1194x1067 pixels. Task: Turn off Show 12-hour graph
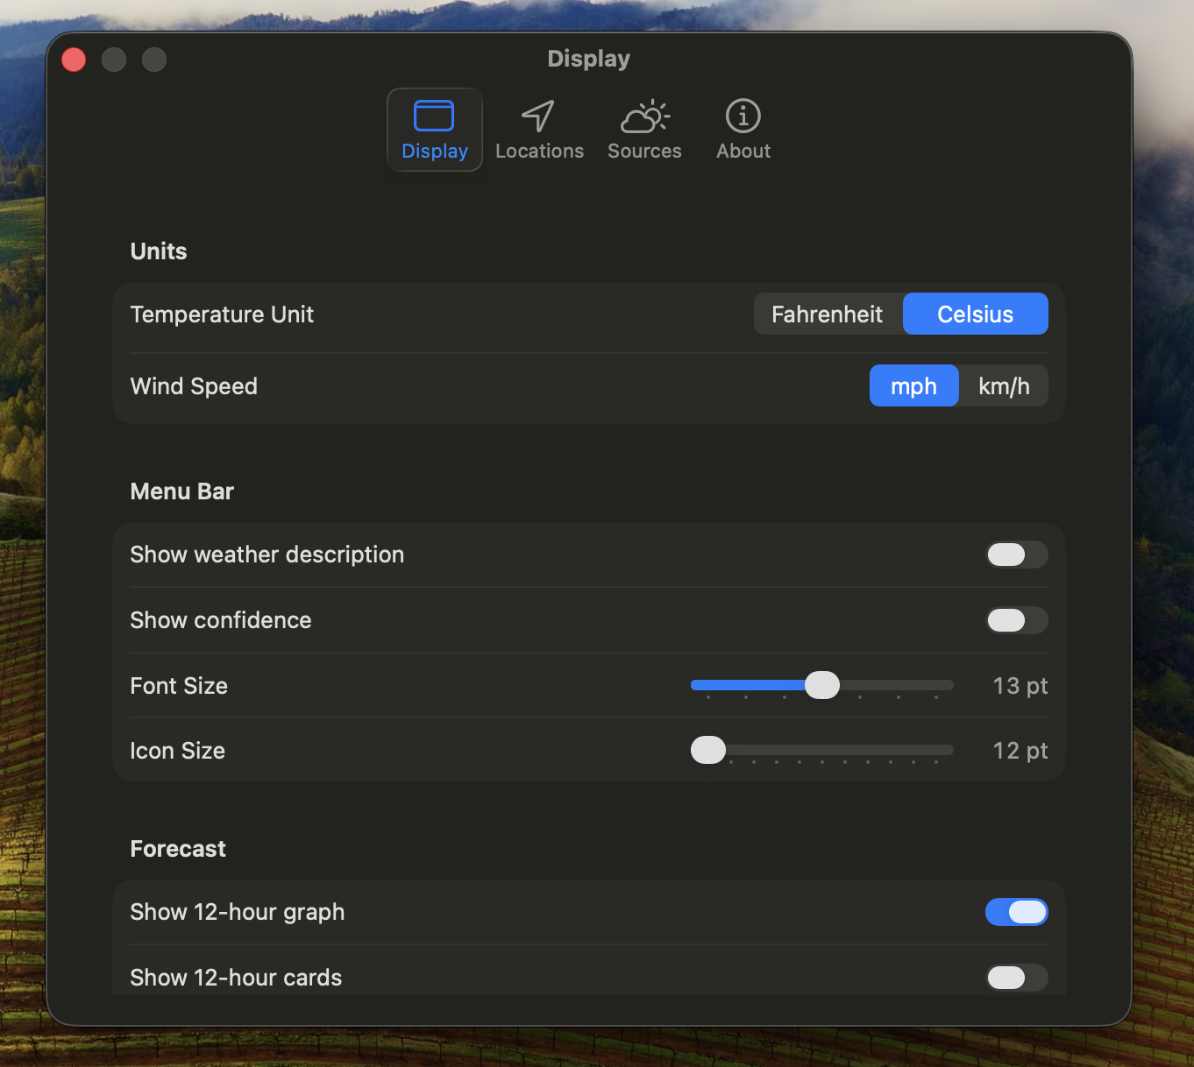click(1017, 912)
